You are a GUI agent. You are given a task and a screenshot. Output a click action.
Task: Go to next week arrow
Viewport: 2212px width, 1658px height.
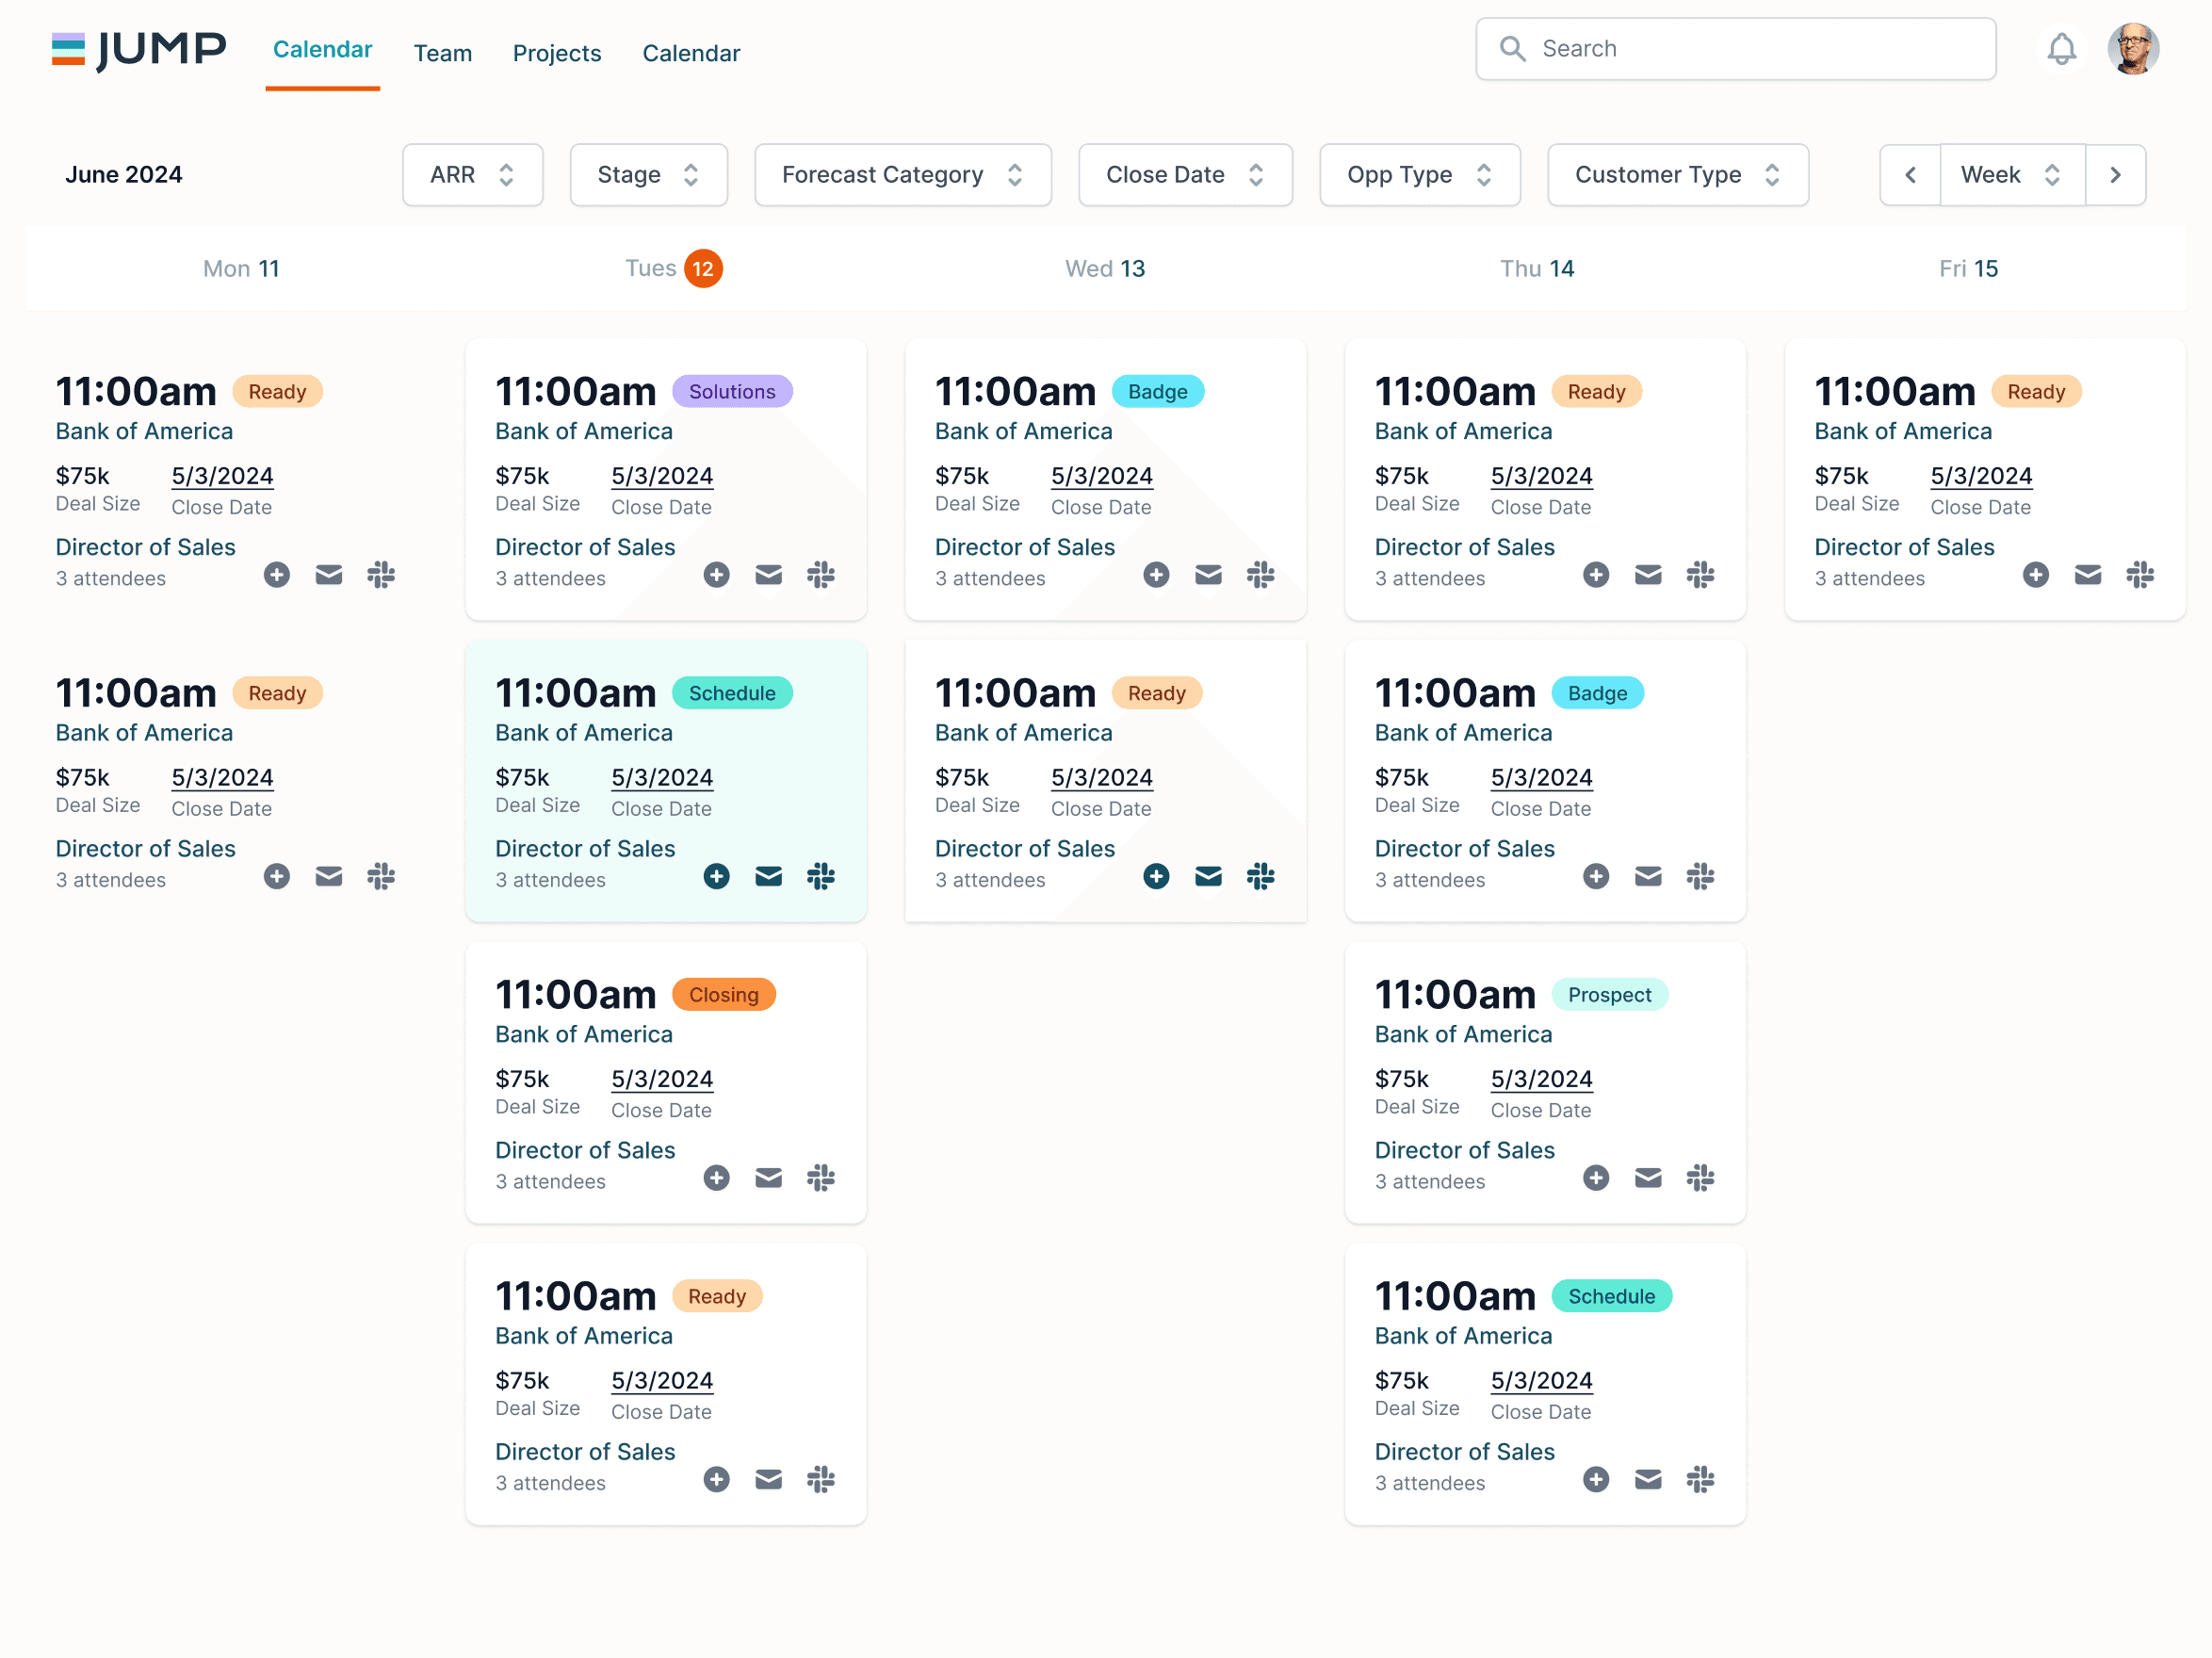coord(2115,175)
